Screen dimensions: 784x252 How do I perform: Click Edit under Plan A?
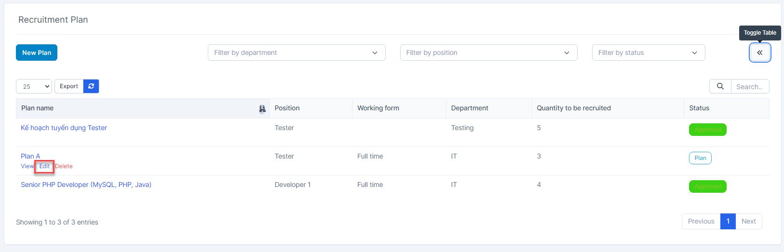(x=44, y=166)
